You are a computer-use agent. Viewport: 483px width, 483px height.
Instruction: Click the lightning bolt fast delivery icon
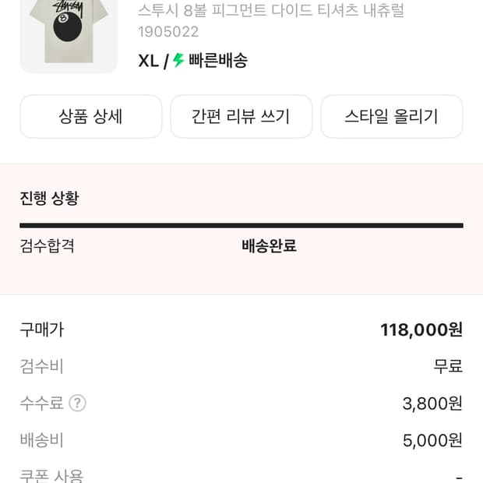(x=178, y=61)
